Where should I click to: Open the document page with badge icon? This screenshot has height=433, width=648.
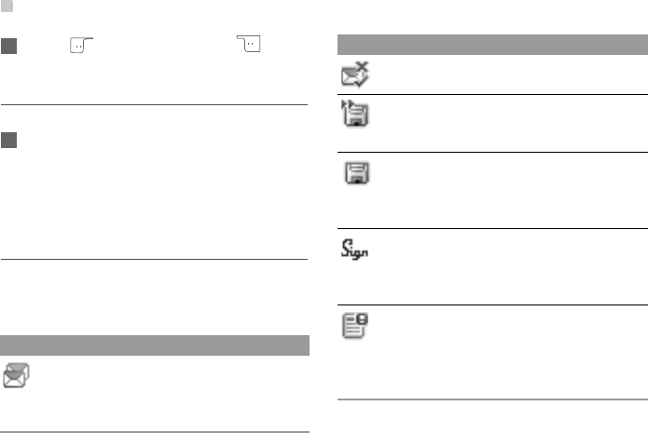[355, 326]
